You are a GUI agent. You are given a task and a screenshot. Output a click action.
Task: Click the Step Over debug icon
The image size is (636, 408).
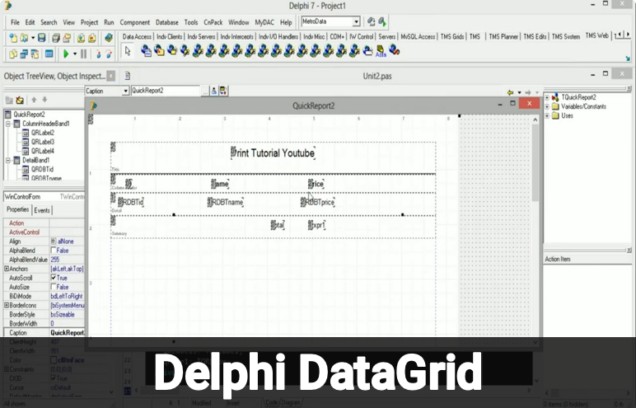109,54
